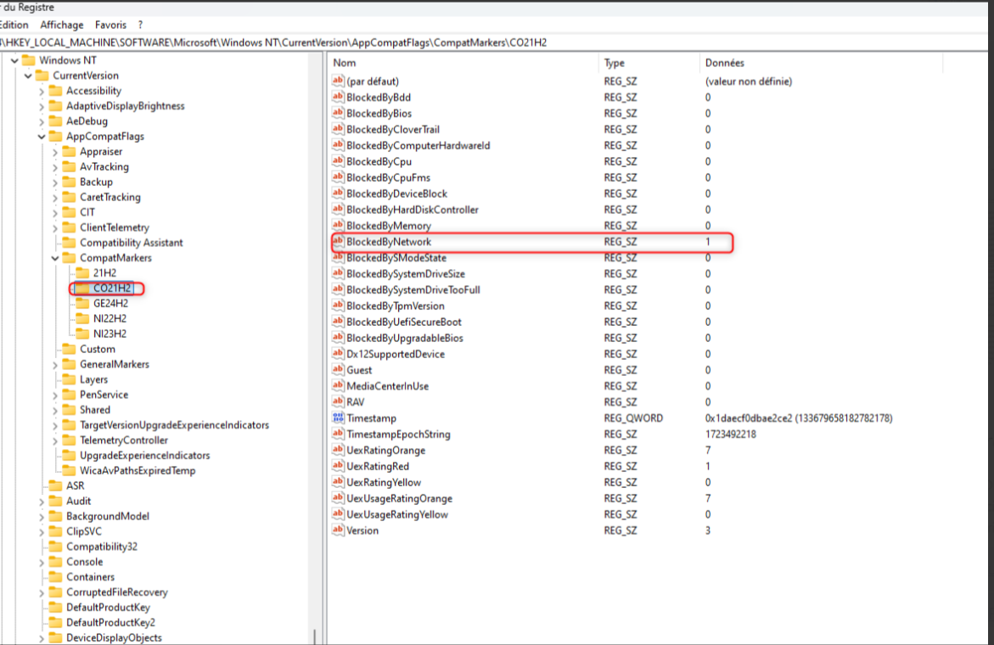Screen dimensions: 994x645
Task: Open the Favoris menu
Action: (x=110, y=25)
